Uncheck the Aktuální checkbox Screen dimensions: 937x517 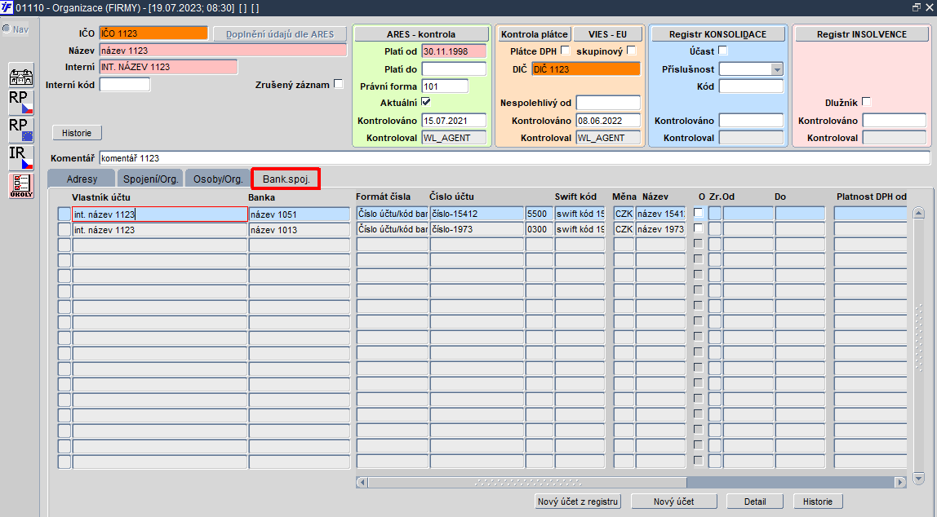click(x=426, y=102)
